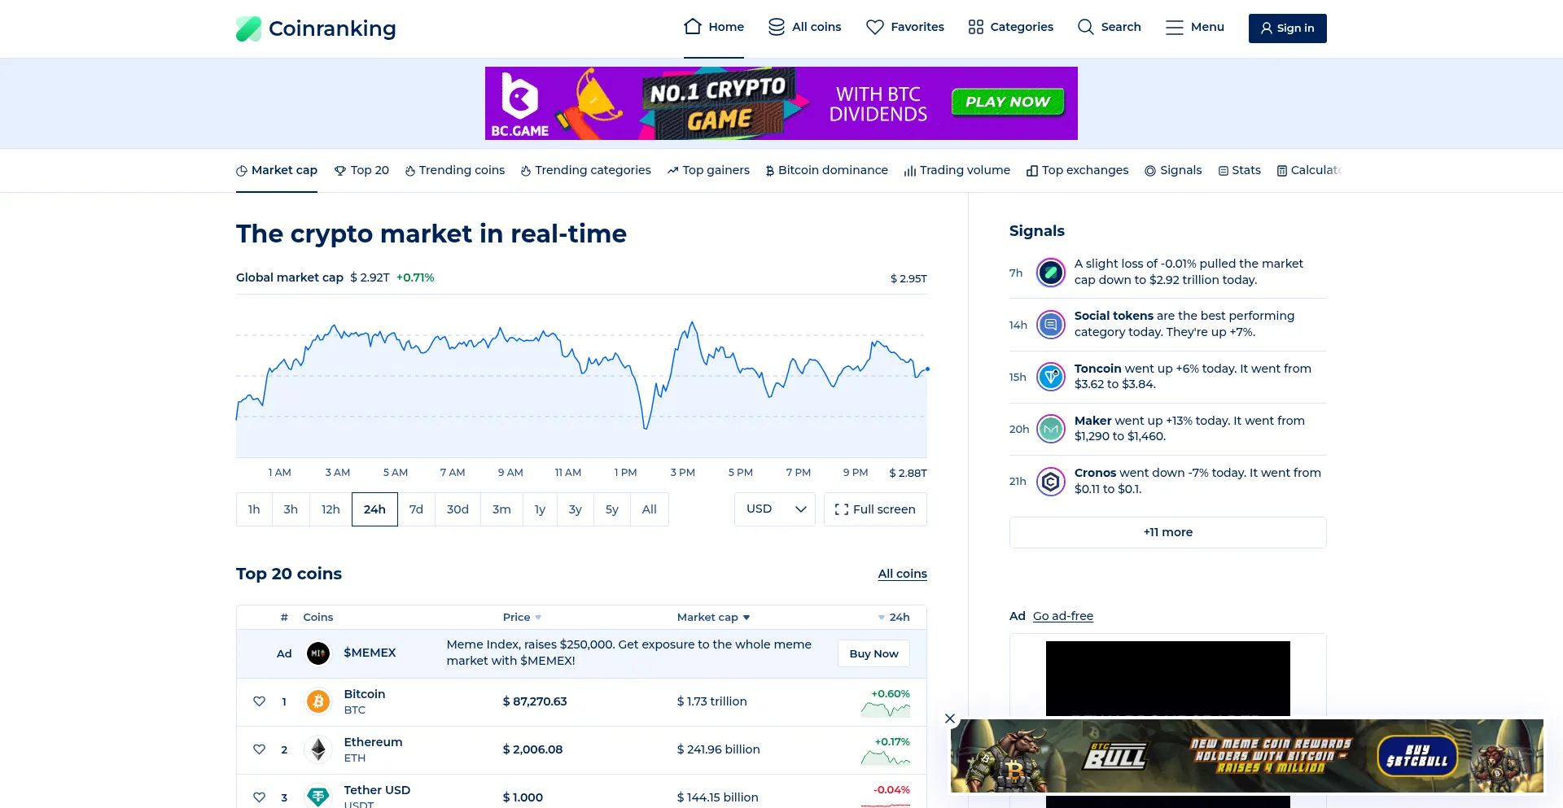This screenshot has width=1563, height=808.
Task: Open the hamburger Menu
Action: (x=1175, y=27)
